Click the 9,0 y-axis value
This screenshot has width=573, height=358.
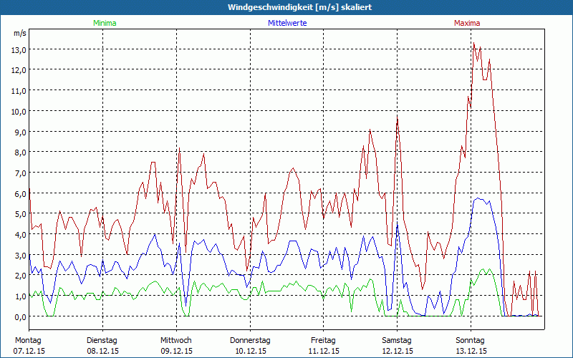(x=21, y=132)
